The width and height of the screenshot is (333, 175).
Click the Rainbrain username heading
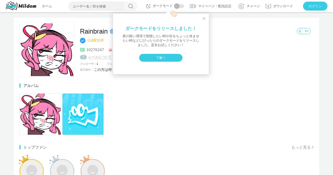point(94,31)
